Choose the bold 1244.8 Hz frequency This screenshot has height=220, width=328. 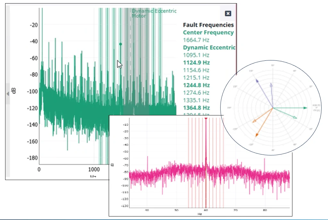click(196, 85)
